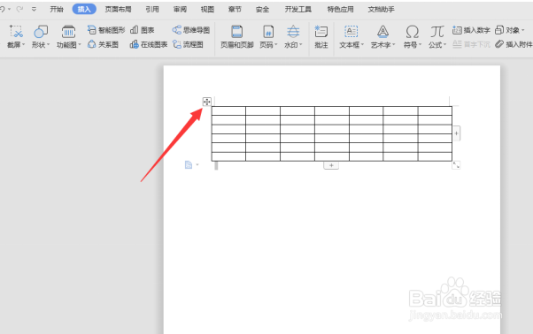Expand the 水印 dropdown arrow
This screenshot has width=533, height=334.
coord(301,45)
